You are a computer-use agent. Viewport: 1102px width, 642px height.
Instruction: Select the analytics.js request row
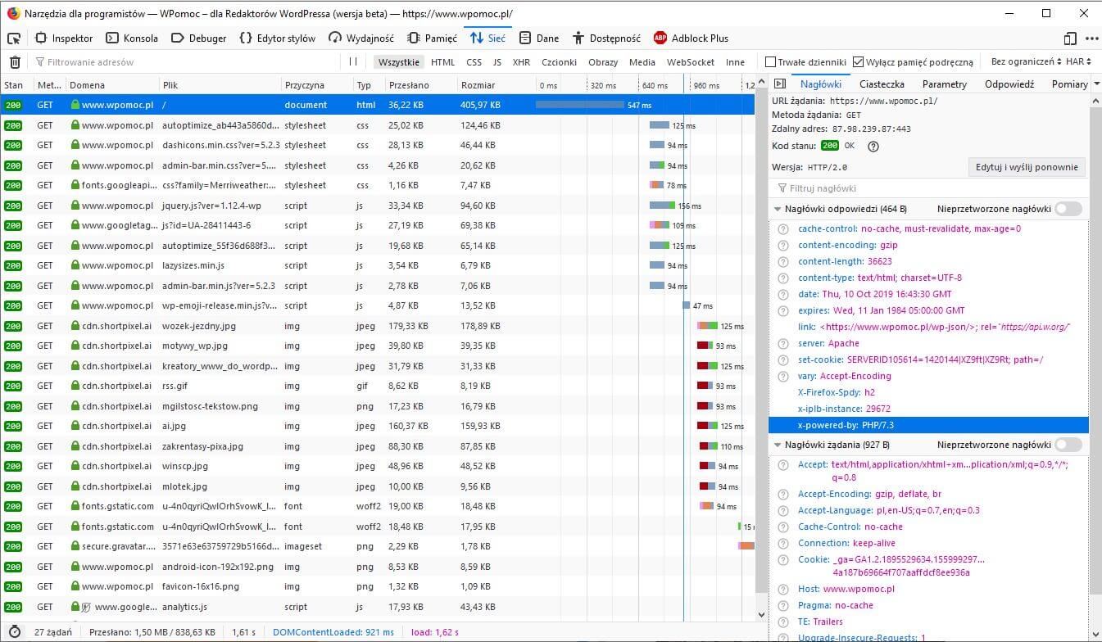[x=377, y=607]
